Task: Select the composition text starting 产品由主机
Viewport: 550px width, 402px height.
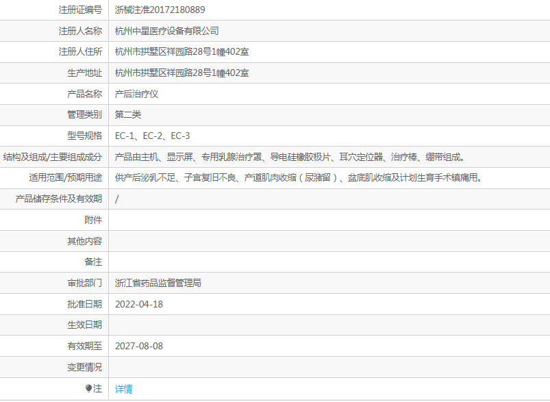Action: pyautogui.click(x=290, y=157)
